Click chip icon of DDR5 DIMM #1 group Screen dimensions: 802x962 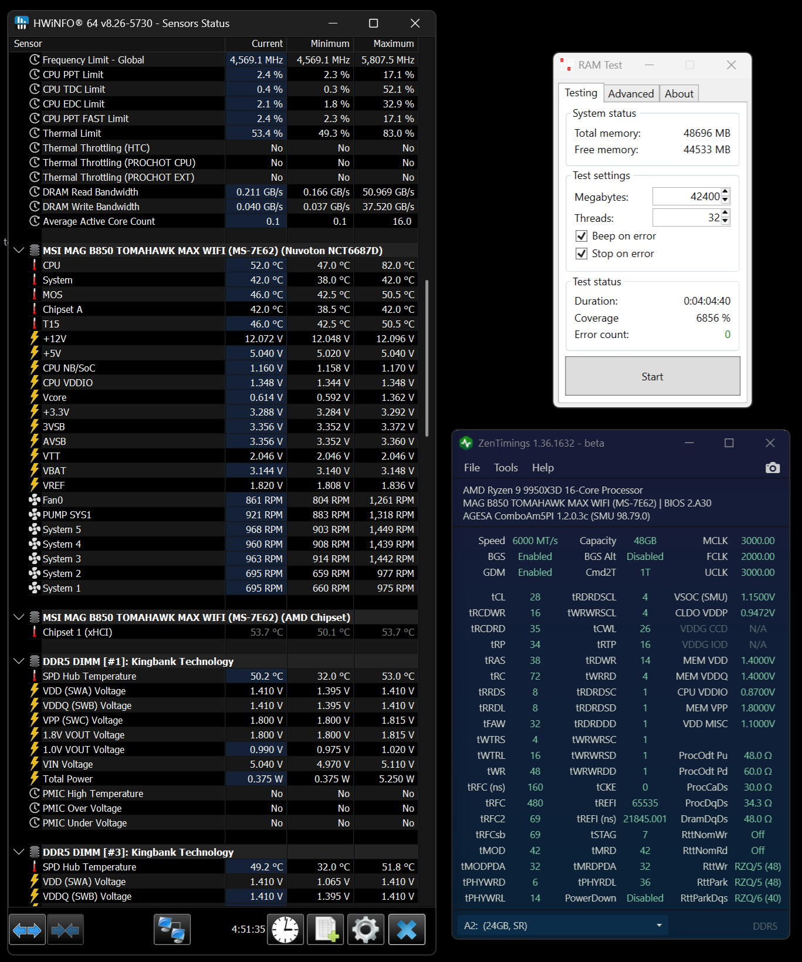pyautogui.click(x=35, y=661)
